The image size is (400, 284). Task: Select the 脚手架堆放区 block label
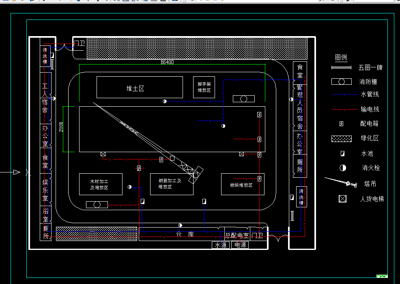click(204, 87)
